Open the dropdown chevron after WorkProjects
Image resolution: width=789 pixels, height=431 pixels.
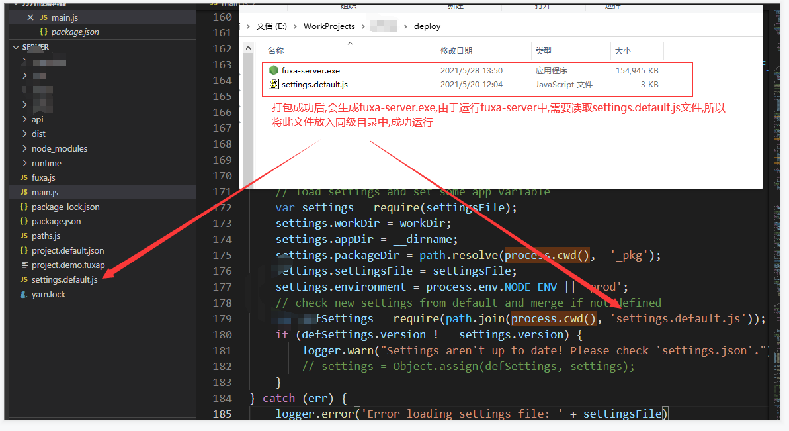coord(363,26)
